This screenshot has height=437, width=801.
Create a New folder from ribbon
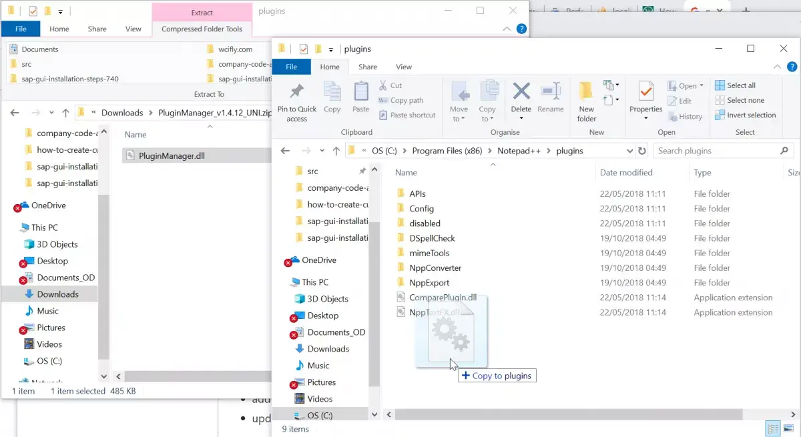tap(587, 101)
